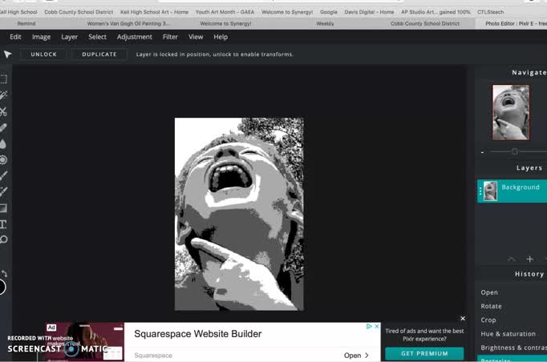Pick the wand selection tool

point(3,95)
